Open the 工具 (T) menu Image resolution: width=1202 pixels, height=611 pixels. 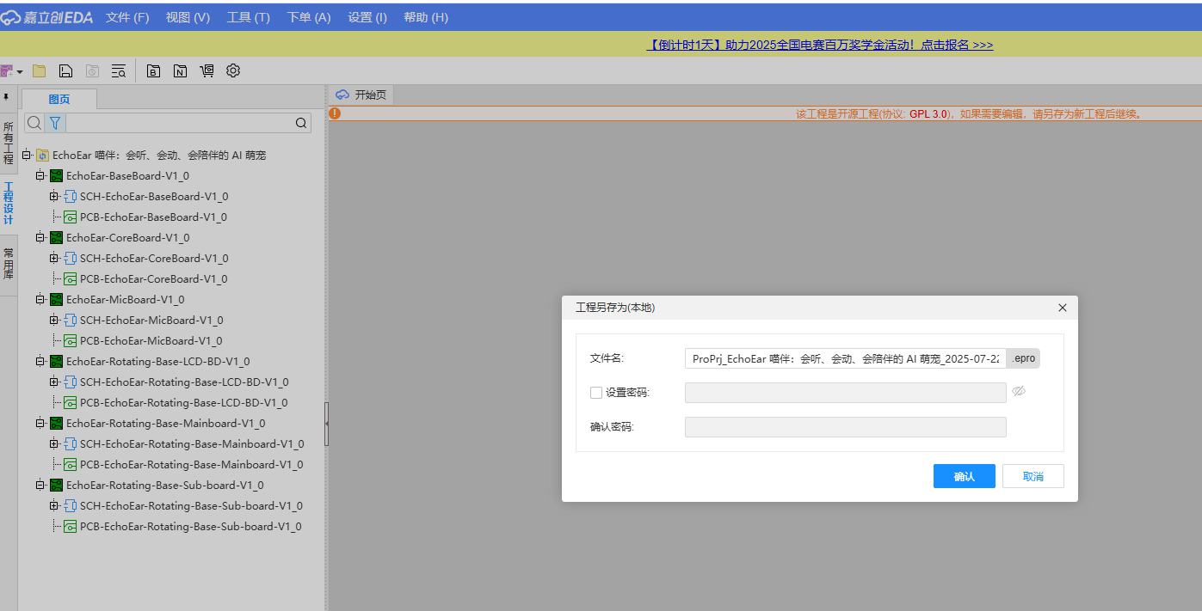tap(248, 17)
